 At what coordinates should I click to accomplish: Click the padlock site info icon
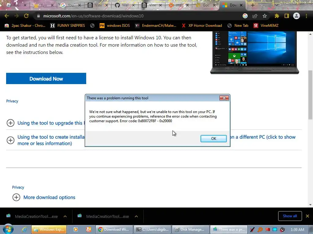[38, 16]
